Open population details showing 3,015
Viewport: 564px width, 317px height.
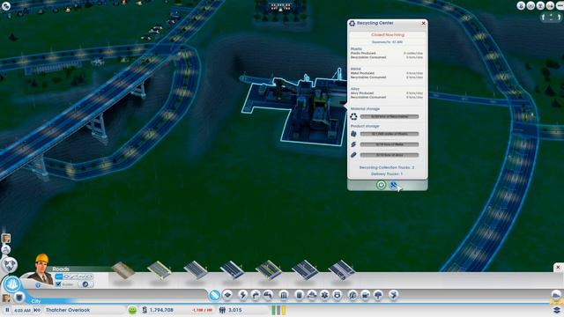(x=235, y=310)
